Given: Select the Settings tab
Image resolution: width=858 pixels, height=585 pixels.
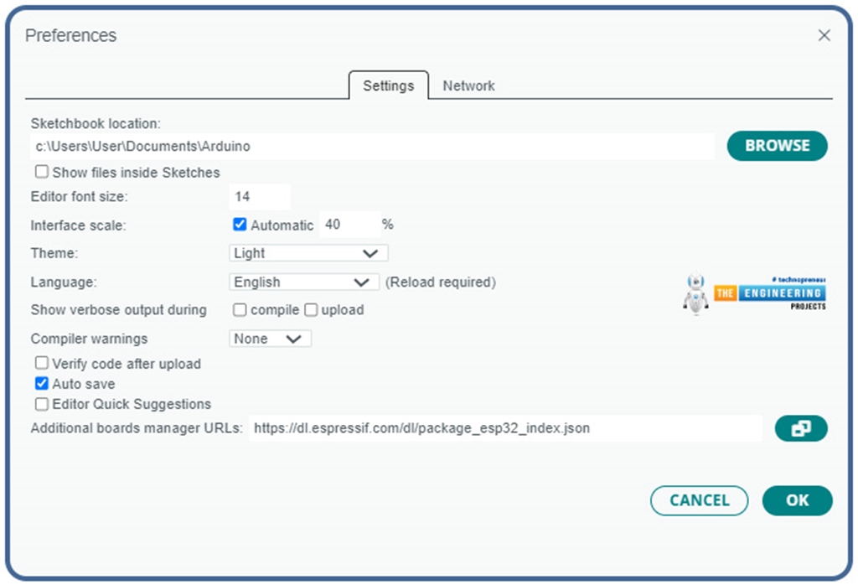Looking at the screenshot, I should (388, 85).
